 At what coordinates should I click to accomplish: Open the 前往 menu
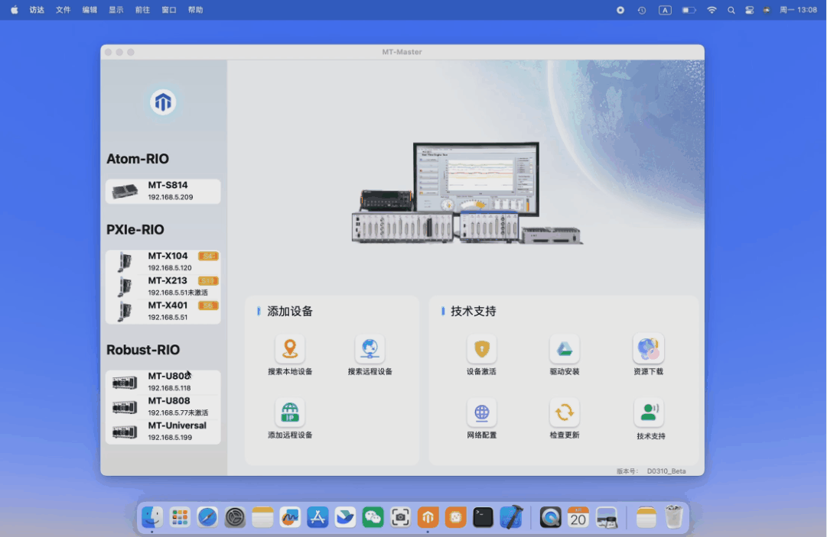pyautogui.click(x=142, y=10)
